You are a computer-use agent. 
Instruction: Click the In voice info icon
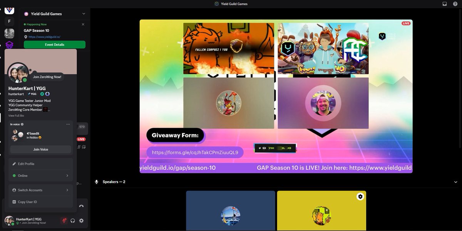[x=22, y=124]
